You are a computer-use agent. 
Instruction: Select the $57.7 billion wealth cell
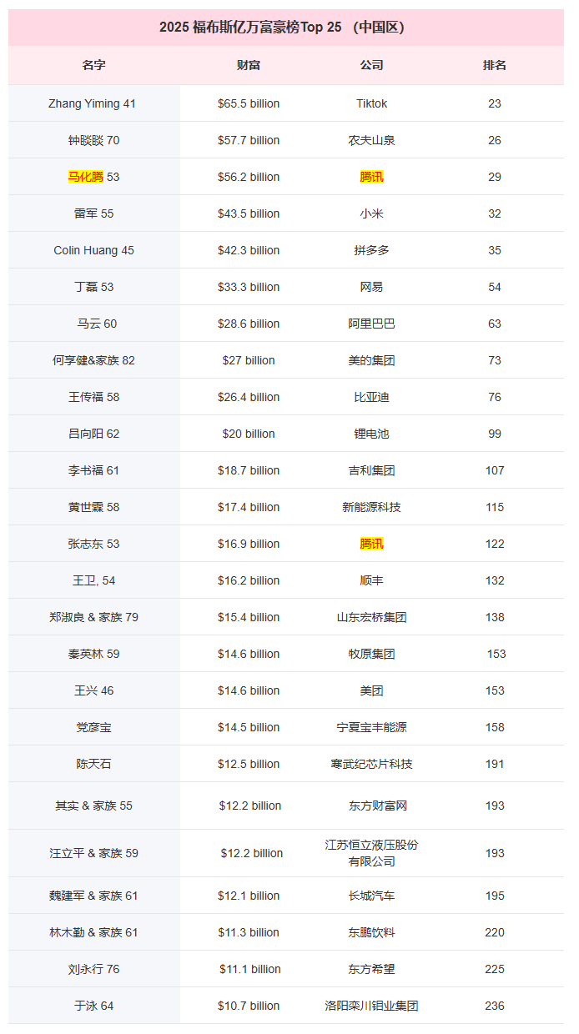pyautogui.click(x=249, y=140)
